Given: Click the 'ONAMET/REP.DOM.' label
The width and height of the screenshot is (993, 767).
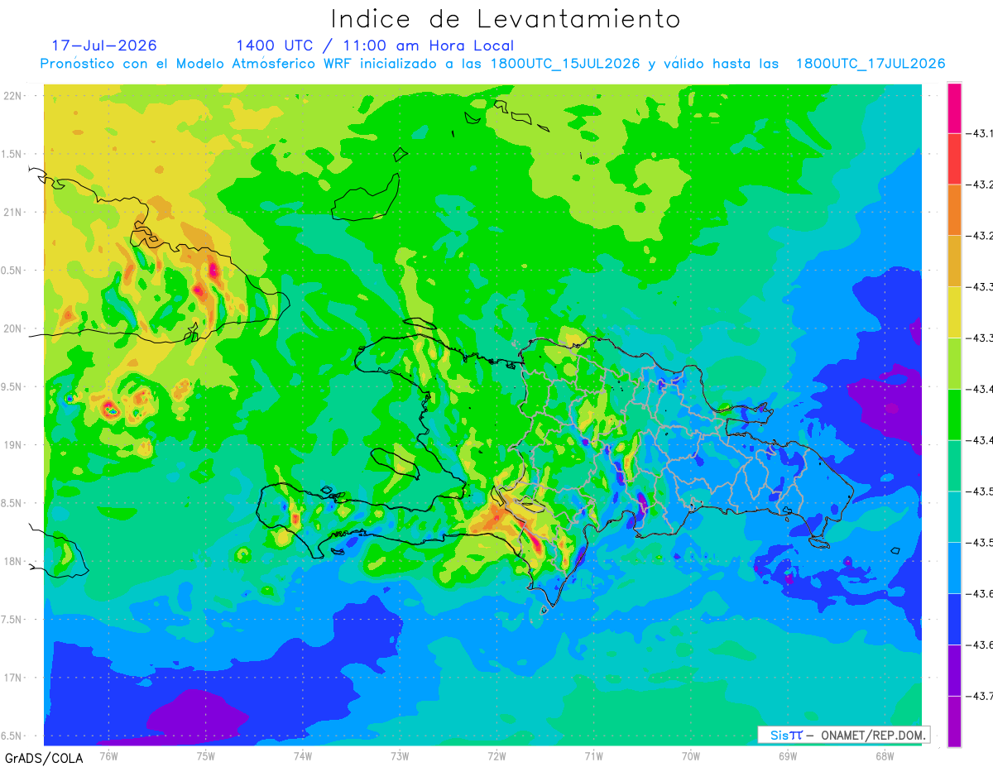Looking at the screenshot, I should point(873,735).
